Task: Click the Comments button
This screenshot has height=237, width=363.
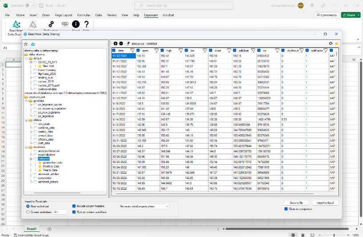Action: (x=327, y=15)
